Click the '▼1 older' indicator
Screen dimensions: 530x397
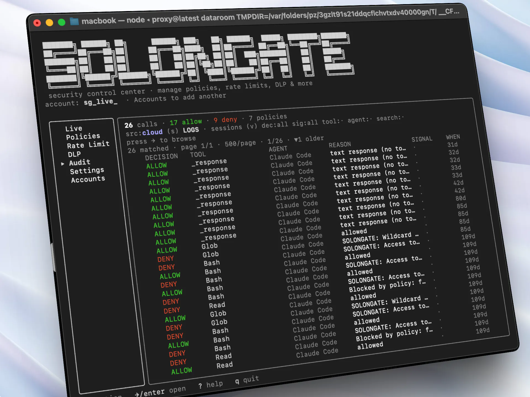tap(309, 139)
